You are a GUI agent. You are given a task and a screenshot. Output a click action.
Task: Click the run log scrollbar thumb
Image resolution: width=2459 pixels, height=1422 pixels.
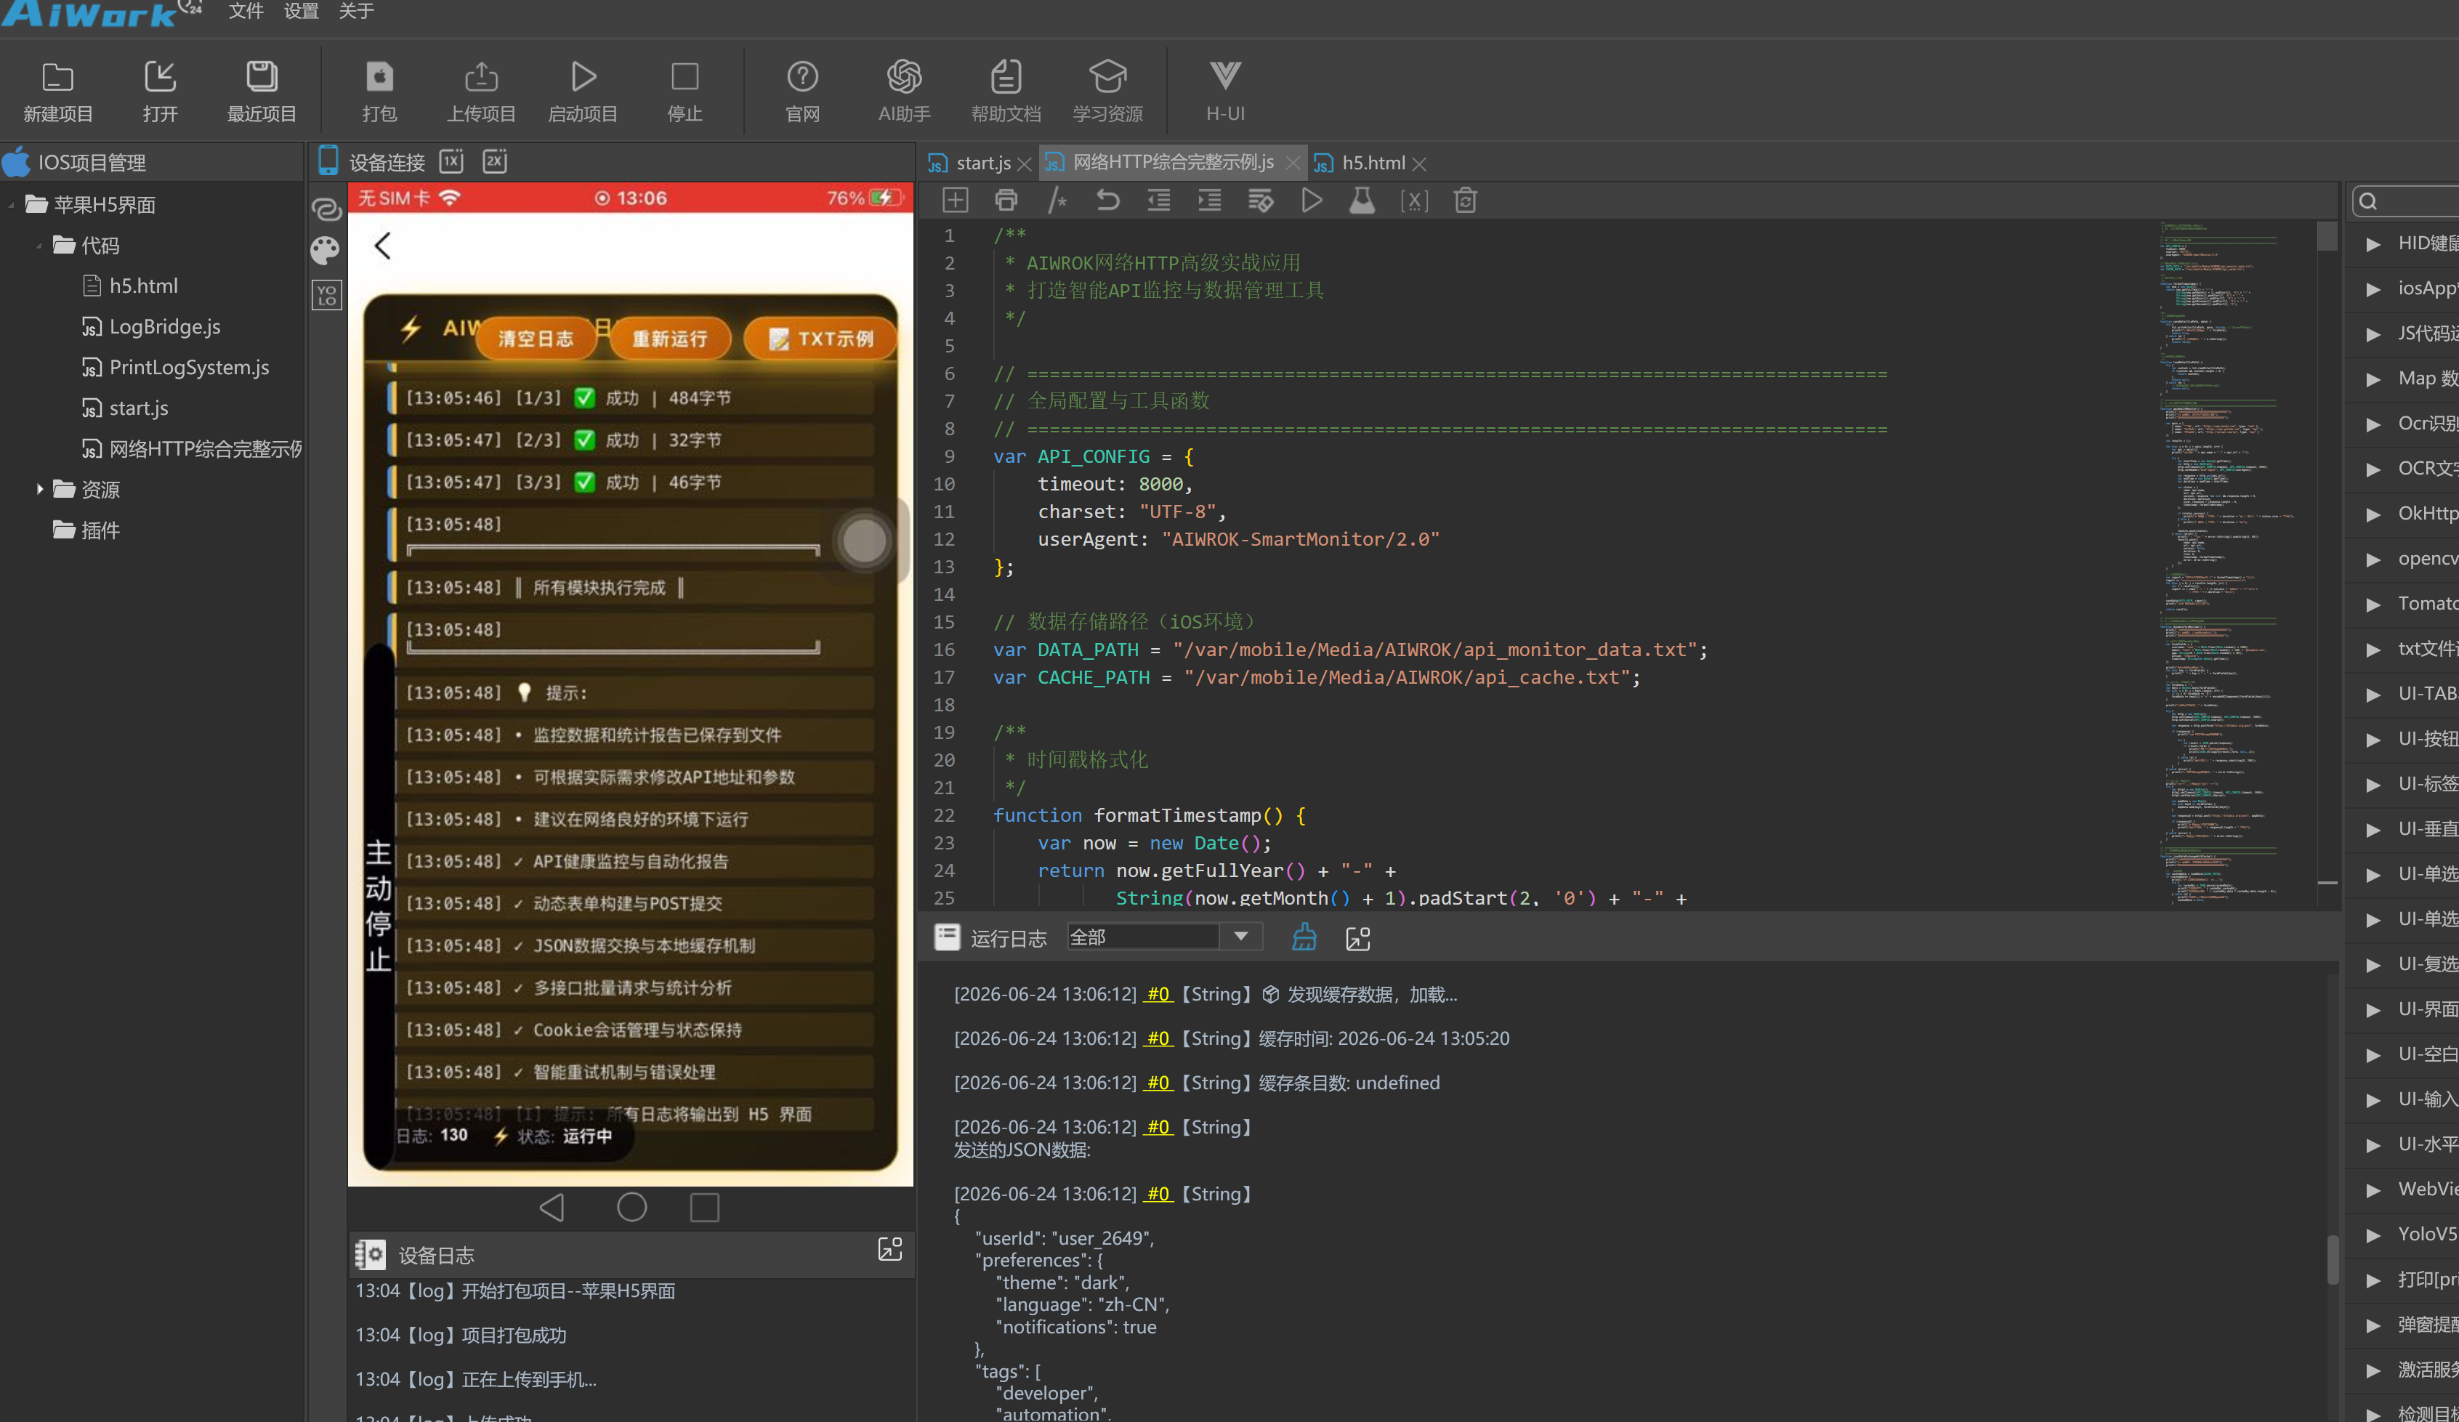pyautogui.click(x=2333, y=1261)
